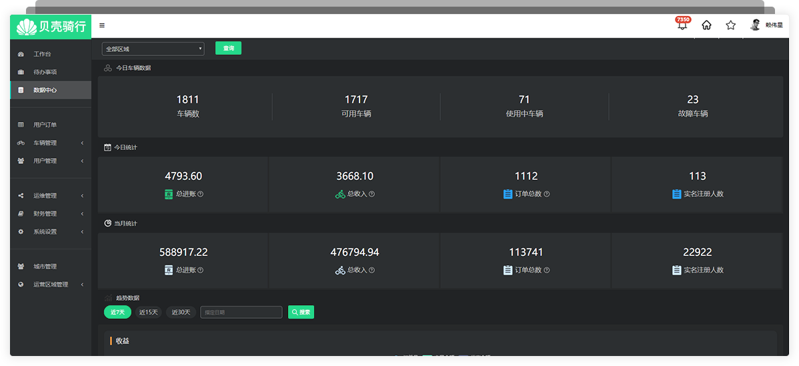Click the user avatar in top right
Screen dimensions: 799x366
point(756,25)
